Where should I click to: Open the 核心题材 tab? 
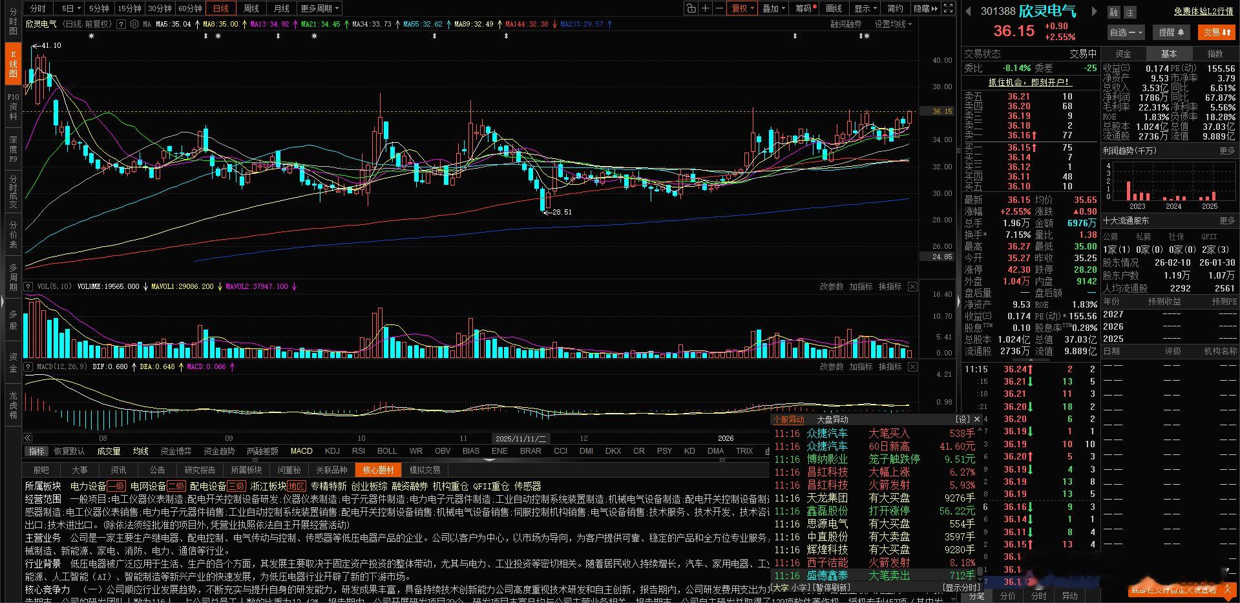click(x=378, y=470)
